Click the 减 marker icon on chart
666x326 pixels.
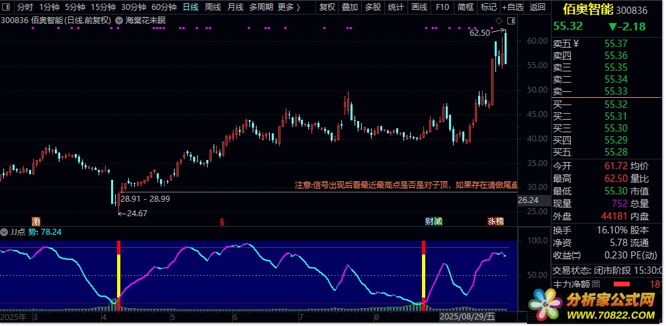click(438, 221)
